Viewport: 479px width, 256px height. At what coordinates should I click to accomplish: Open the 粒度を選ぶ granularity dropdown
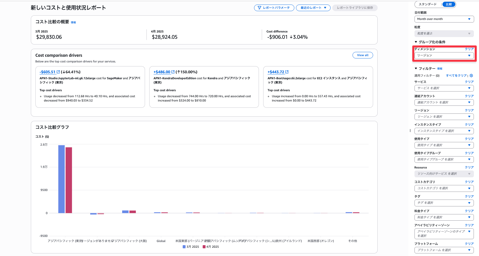coord(444,34)
